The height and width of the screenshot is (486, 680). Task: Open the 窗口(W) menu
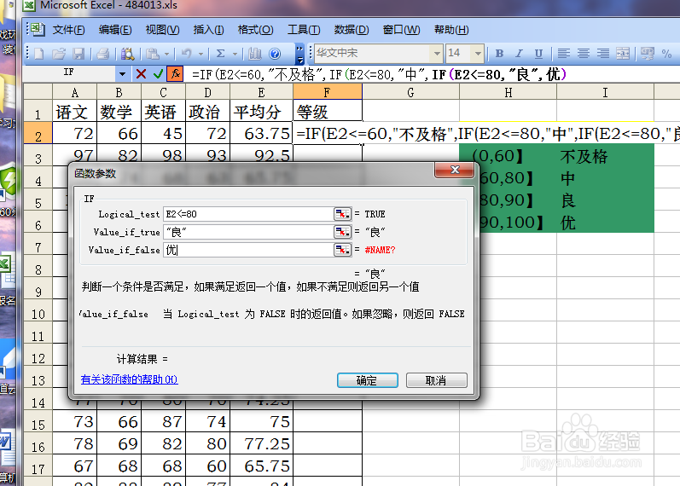[x=401, y=30]
